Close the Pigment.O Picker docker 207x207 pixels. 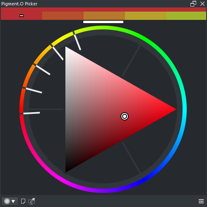202,4
